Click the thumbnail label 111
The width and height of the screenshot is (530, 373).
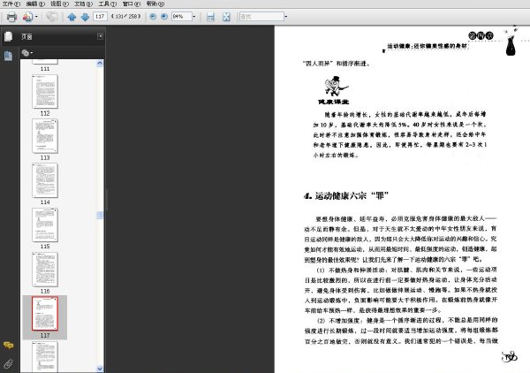pyautogui.click(x=45, y=69)
